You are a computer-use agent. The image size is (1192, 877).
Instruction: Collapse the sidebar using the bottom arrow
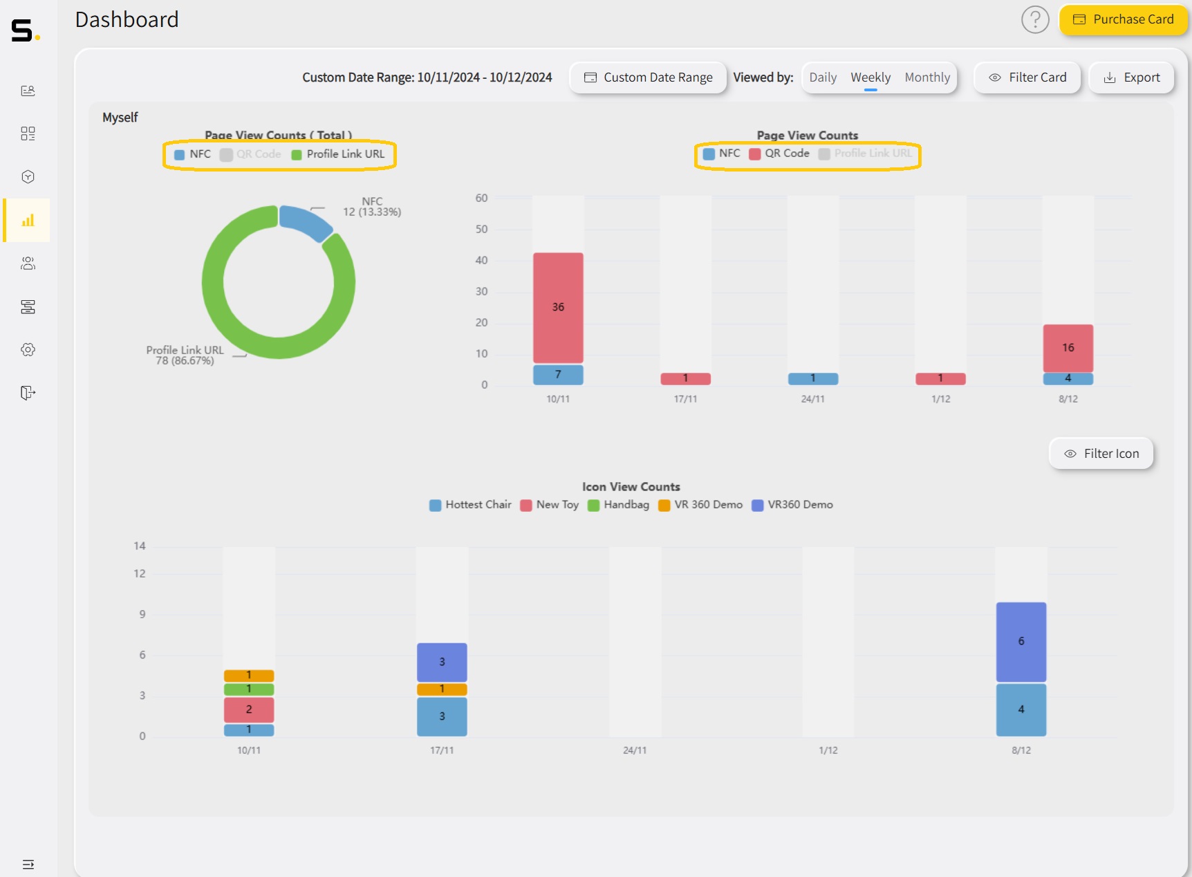(x=28, y=864)
